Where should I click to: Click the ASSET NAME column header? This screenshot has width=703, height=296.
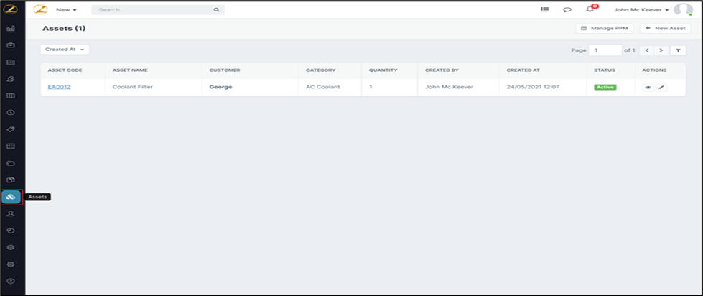point(130,70)
